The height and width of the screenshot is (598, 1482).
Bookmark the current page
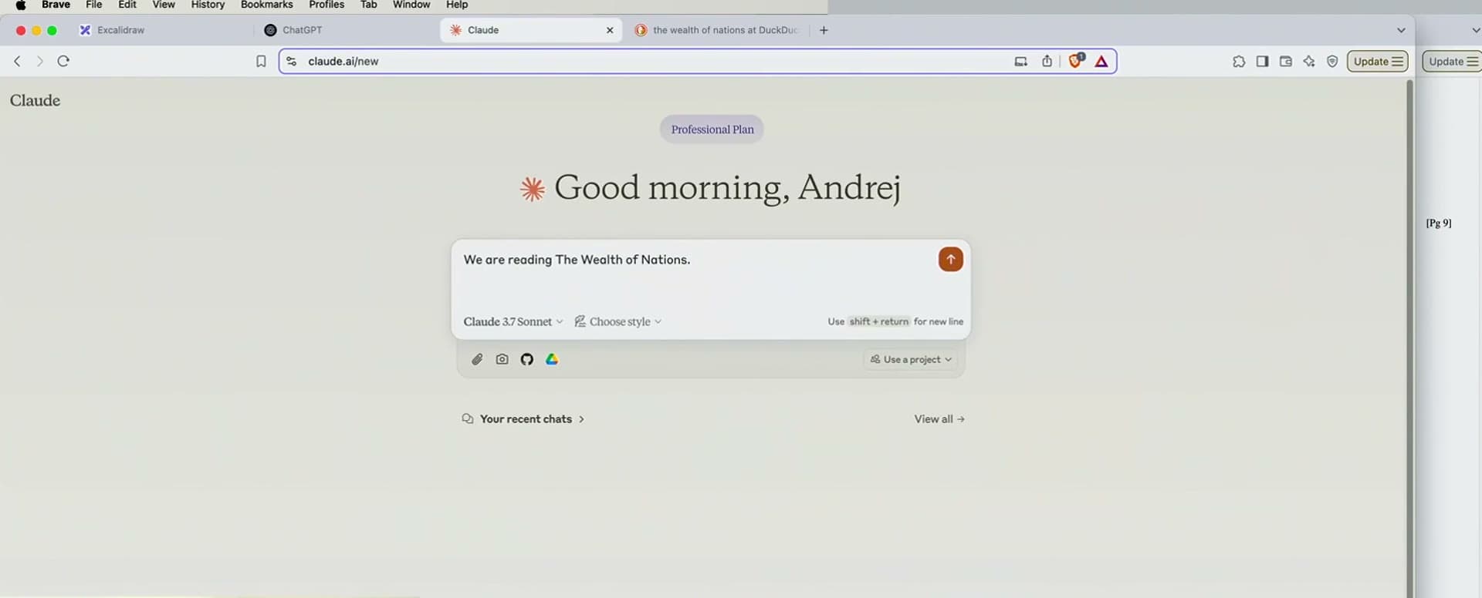click(x=261, y=61)
